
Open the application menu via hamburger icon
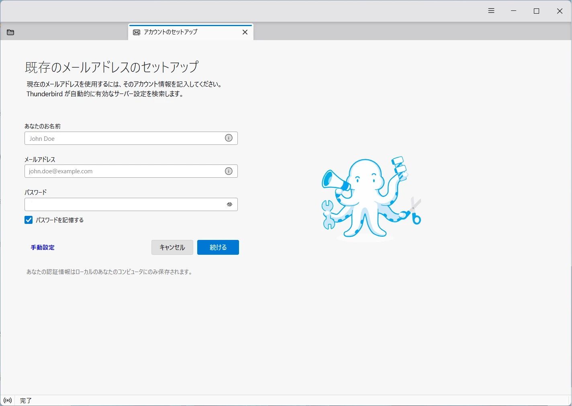(x=491, y=10)
